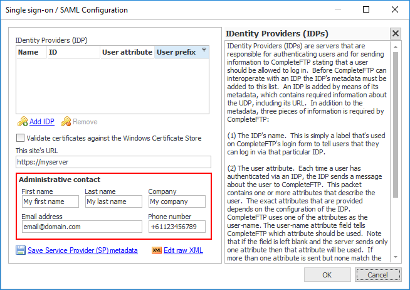Click the dialog title bar app icon
This screenshot has width=410, height=290.
(x=9, y=10)
